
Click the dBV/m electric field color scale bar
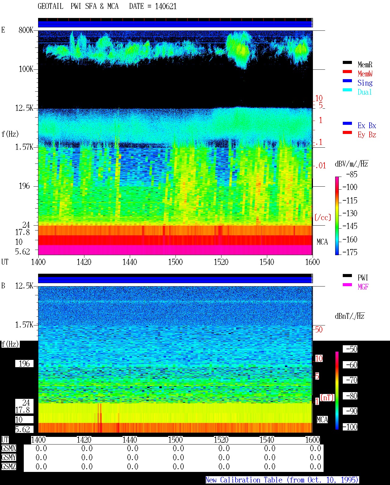(x=337, y=216)
